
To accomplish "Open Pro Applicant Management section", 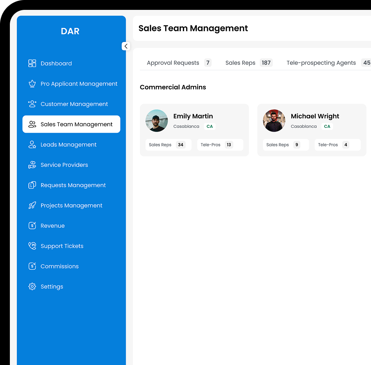I will (79, 84).
